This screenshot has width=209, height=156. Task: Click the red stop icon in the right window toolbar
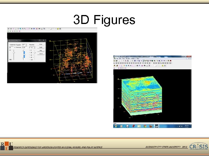tap(170, 61)
